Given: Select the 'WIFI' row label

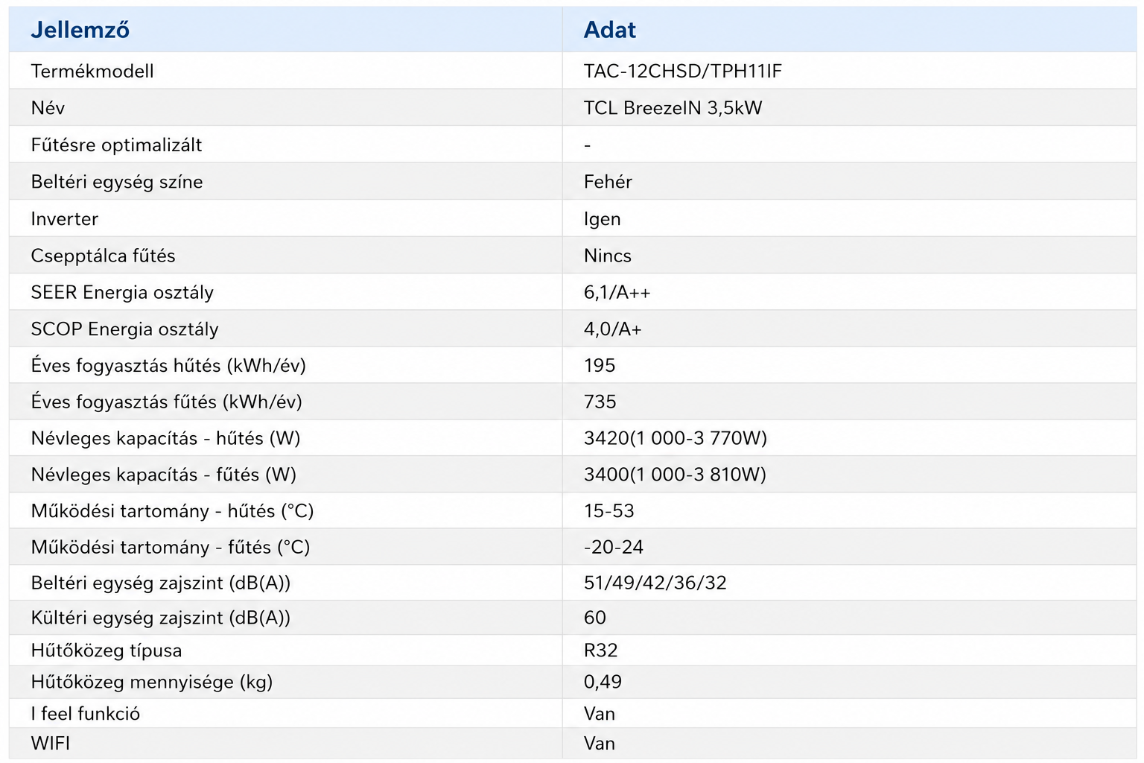Looking at the screenshot, I should click(51, 744).
